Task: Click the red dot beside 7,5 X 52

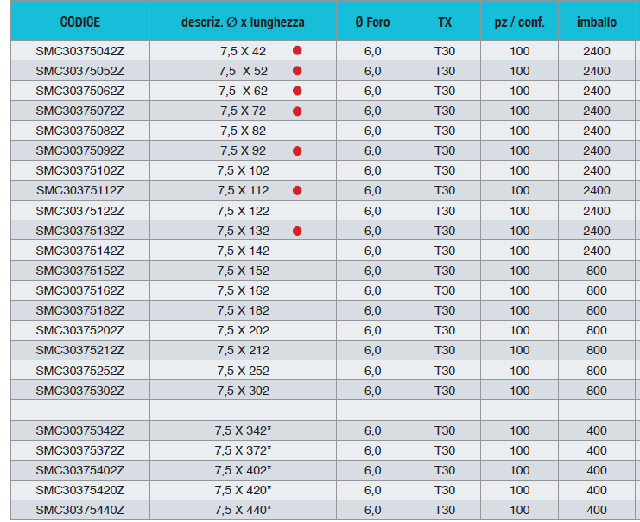Action: [x=297, y=71]
